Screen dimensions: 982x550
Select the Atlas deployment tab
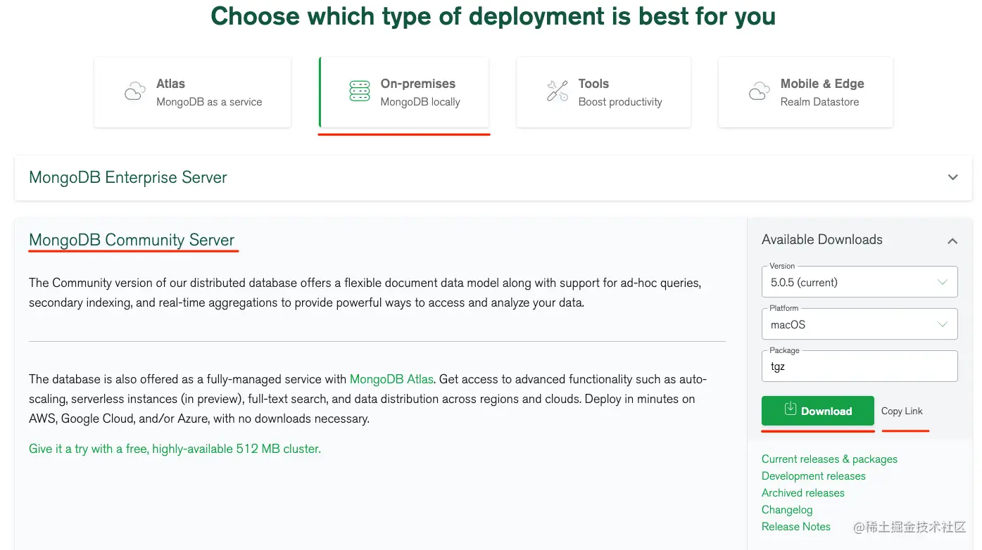192,92
